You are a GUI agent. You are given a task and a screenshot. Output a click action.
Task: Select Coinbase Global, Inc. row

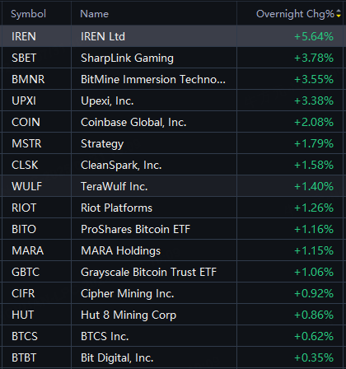click(x=173, y=122)
